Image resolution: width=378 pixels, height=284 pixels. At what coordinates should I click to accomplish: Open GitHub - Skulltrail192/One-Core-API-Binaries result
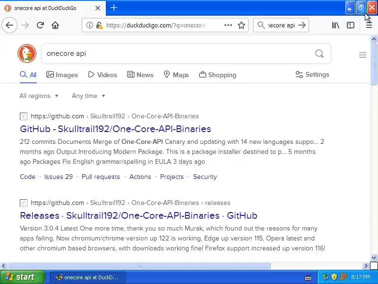115,129
